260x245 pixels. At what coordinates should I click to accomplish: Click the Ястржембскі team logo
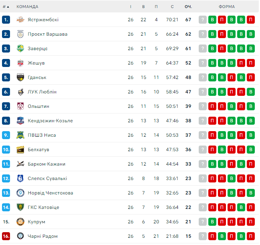pos(20,20)
